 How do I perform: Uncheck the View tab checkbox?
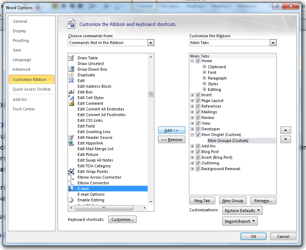pyautogui.click(x=198, y=123)
